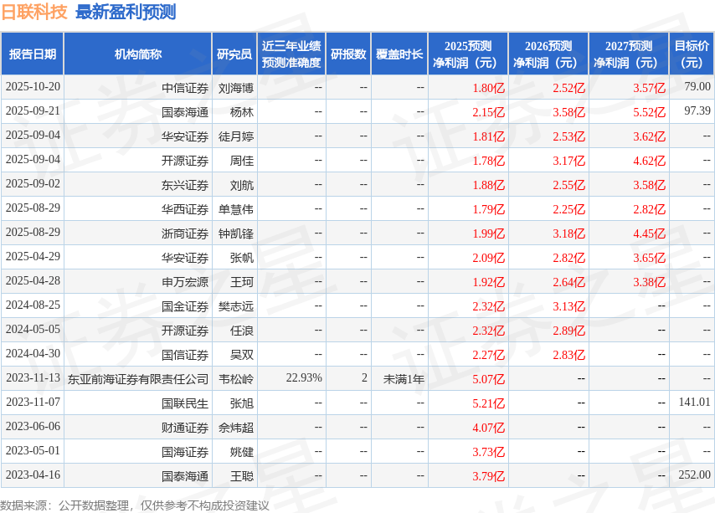Image resolution: width=715 pixels, height=513 pixels.
Task: Click the date 2025-09-02
Action: [33, 183]
